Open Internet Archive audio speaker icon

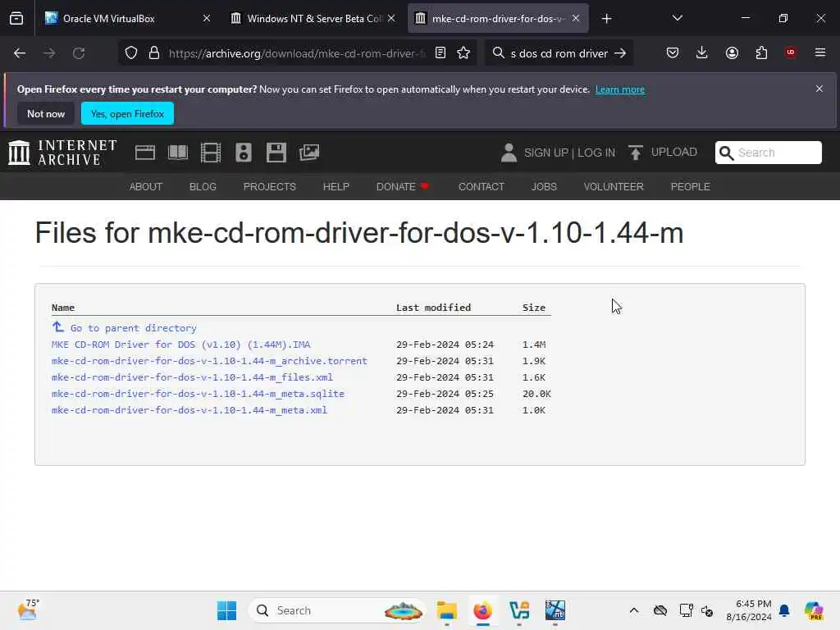pos(243,153)
